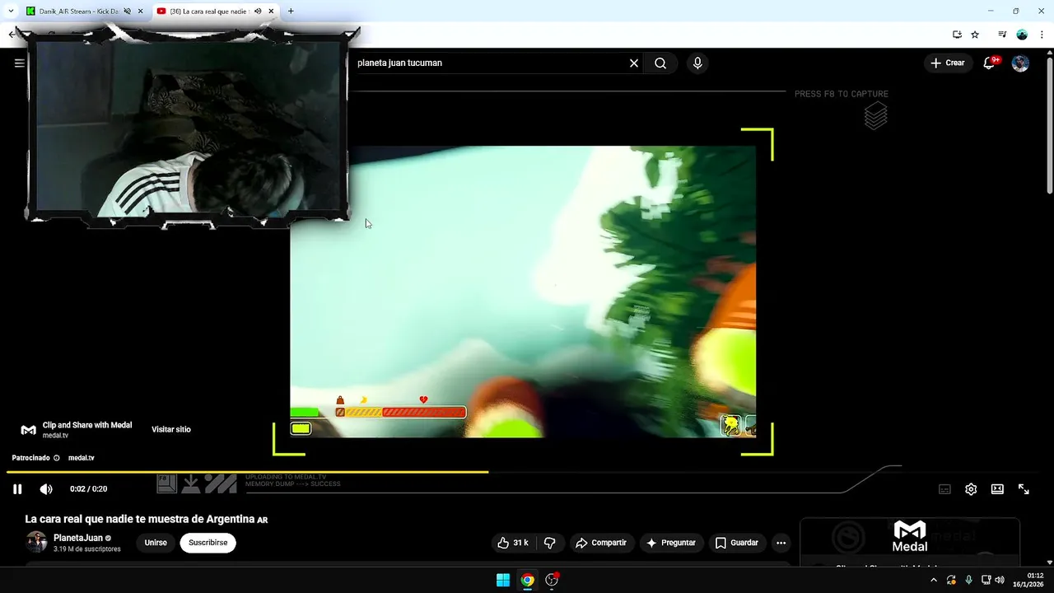Open the Crear menu

tap(948, 63)
